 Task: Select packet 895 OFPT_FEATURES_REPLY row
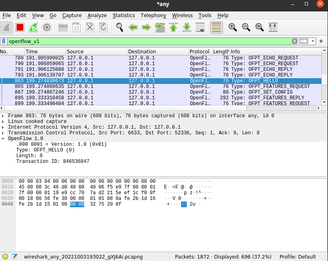(161, 98)
